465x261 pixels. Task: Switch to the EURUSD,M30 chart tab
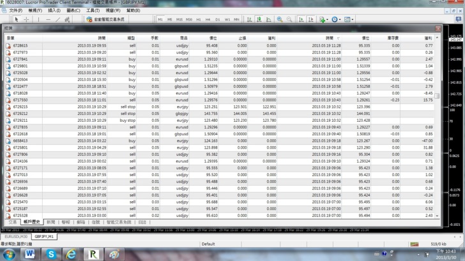[15, 236]
